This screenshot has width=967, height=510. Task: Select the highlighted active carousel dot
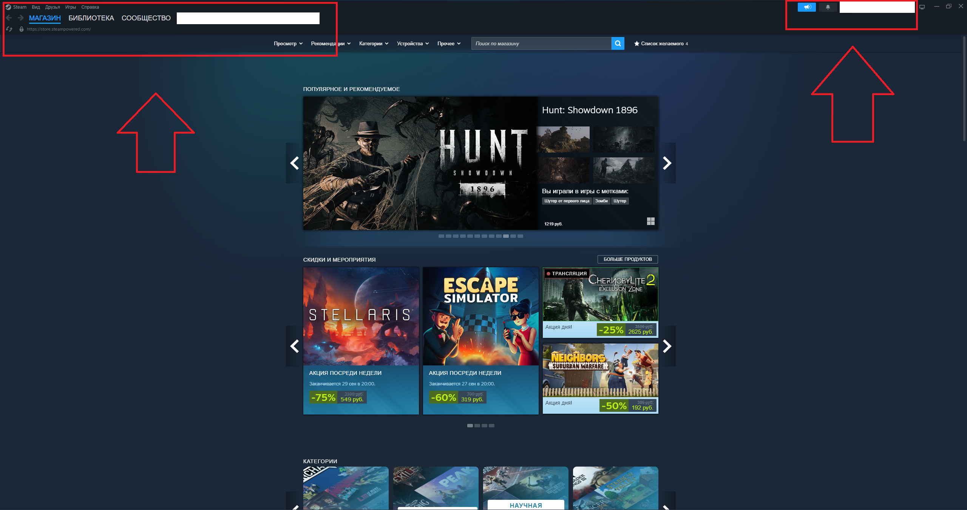[x=506, y=236]
